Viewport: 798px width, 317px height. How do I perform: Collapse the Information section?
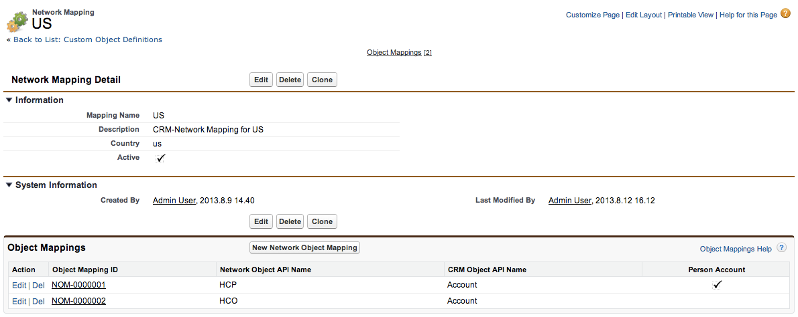point(9,100)
